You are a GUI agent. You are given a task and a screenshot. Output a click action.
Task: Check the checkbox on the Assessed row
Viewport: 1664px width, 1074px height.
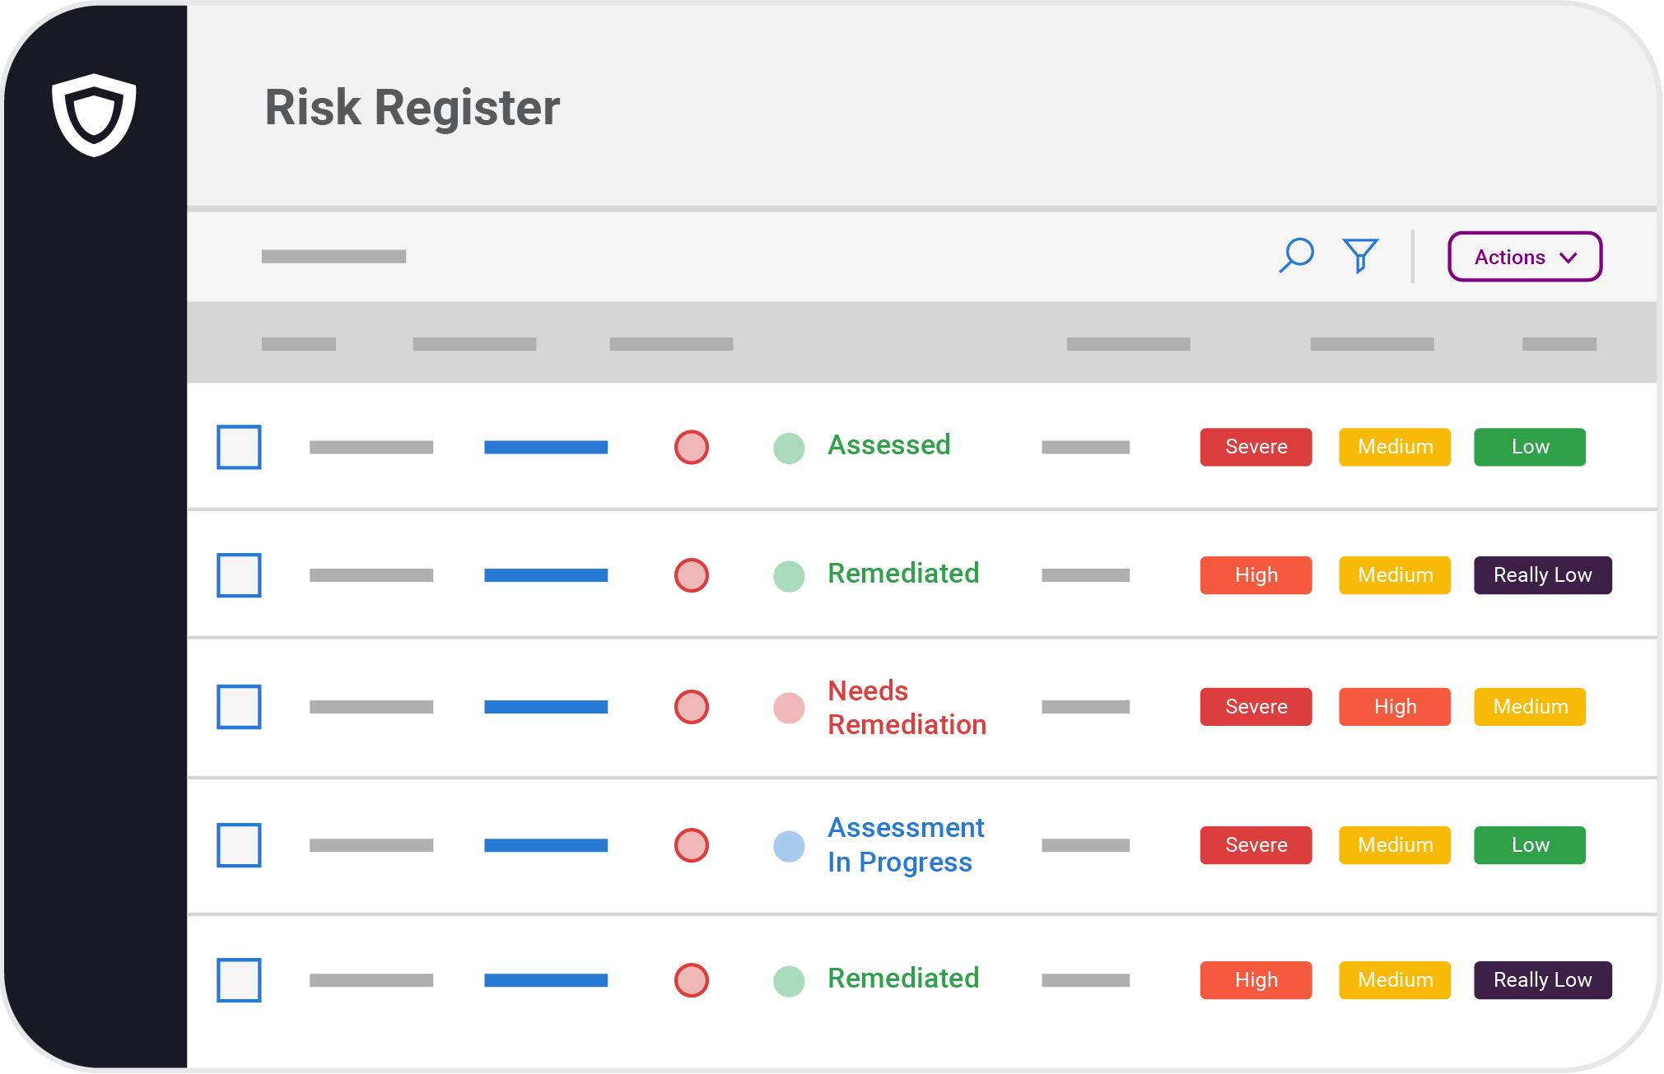click(238, 447)
